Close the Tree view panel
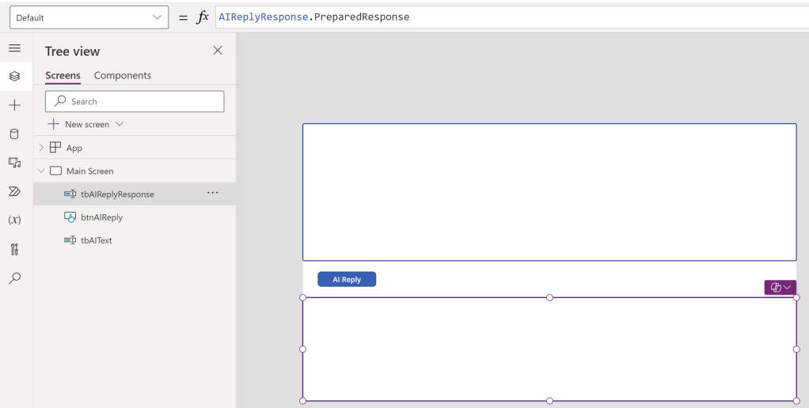 tap(218, 51)
